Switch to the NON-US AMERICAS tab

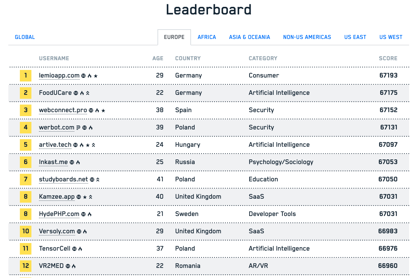coord(307,37)
